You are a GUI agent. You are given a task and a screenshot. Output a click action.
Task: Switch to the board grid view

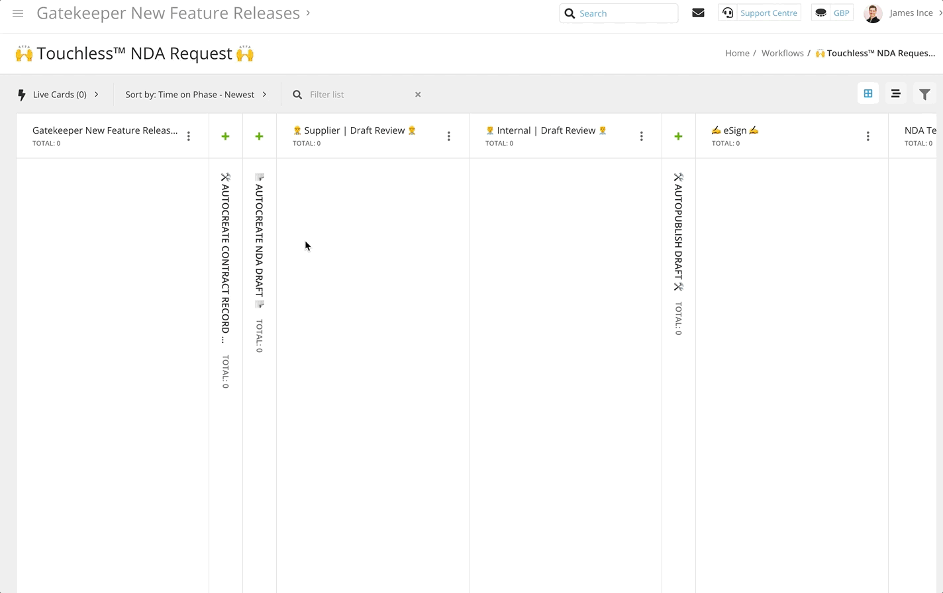click(868, 94)
